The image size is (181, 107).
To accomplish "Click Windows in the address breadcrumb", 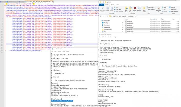I will (x=130, y=16).
